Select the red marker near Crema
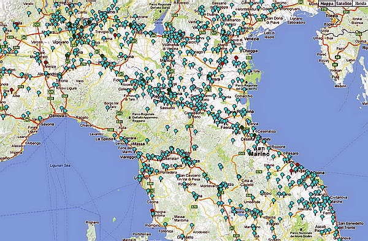This screenshot has width=368, height=241. [115, 36]
